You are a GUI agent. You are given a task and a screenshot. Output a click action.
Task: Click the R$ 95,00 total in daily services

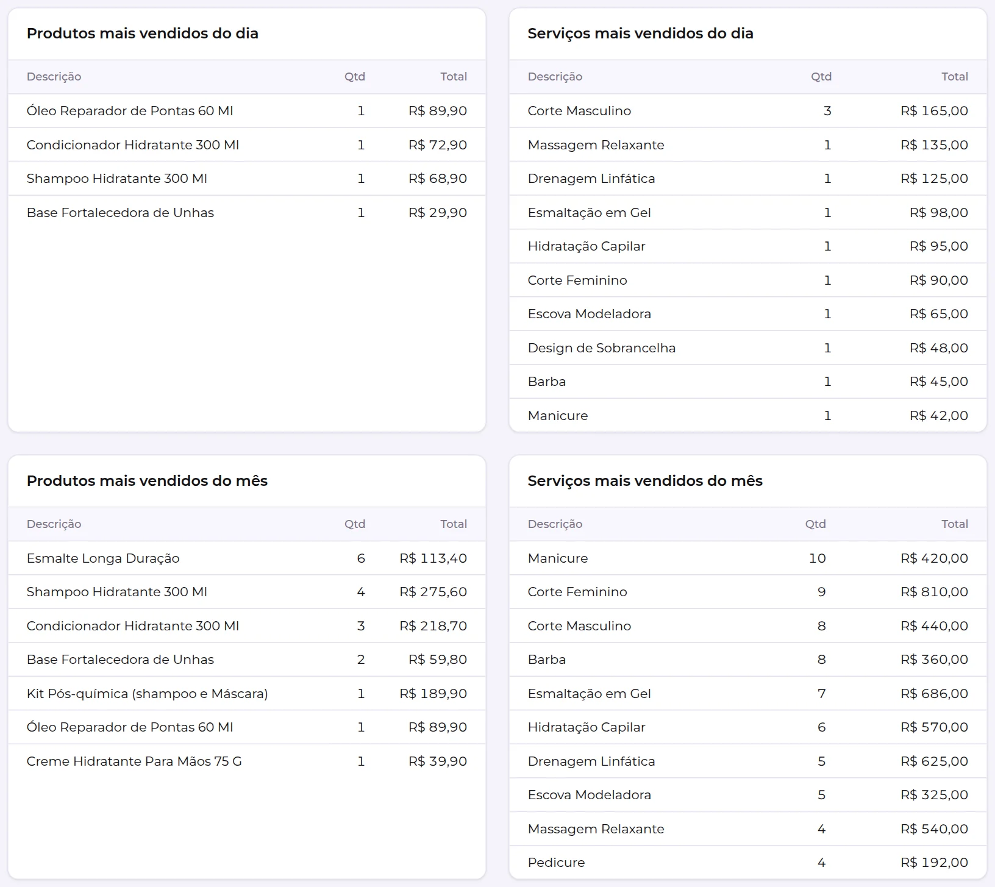point(939,246)
